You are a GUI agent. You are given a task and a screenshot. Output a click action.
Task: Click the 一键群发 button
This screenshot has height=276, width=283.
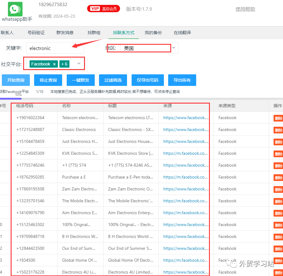click(x=81, y=80)
